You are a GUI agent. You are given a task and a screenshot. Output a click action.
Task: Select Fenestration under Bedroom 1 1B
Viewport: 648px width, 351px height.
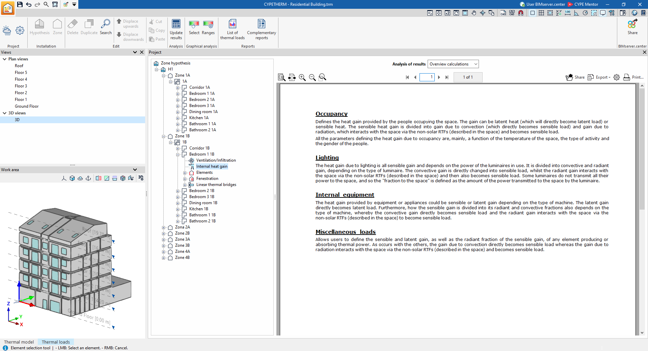pos(207,179)
